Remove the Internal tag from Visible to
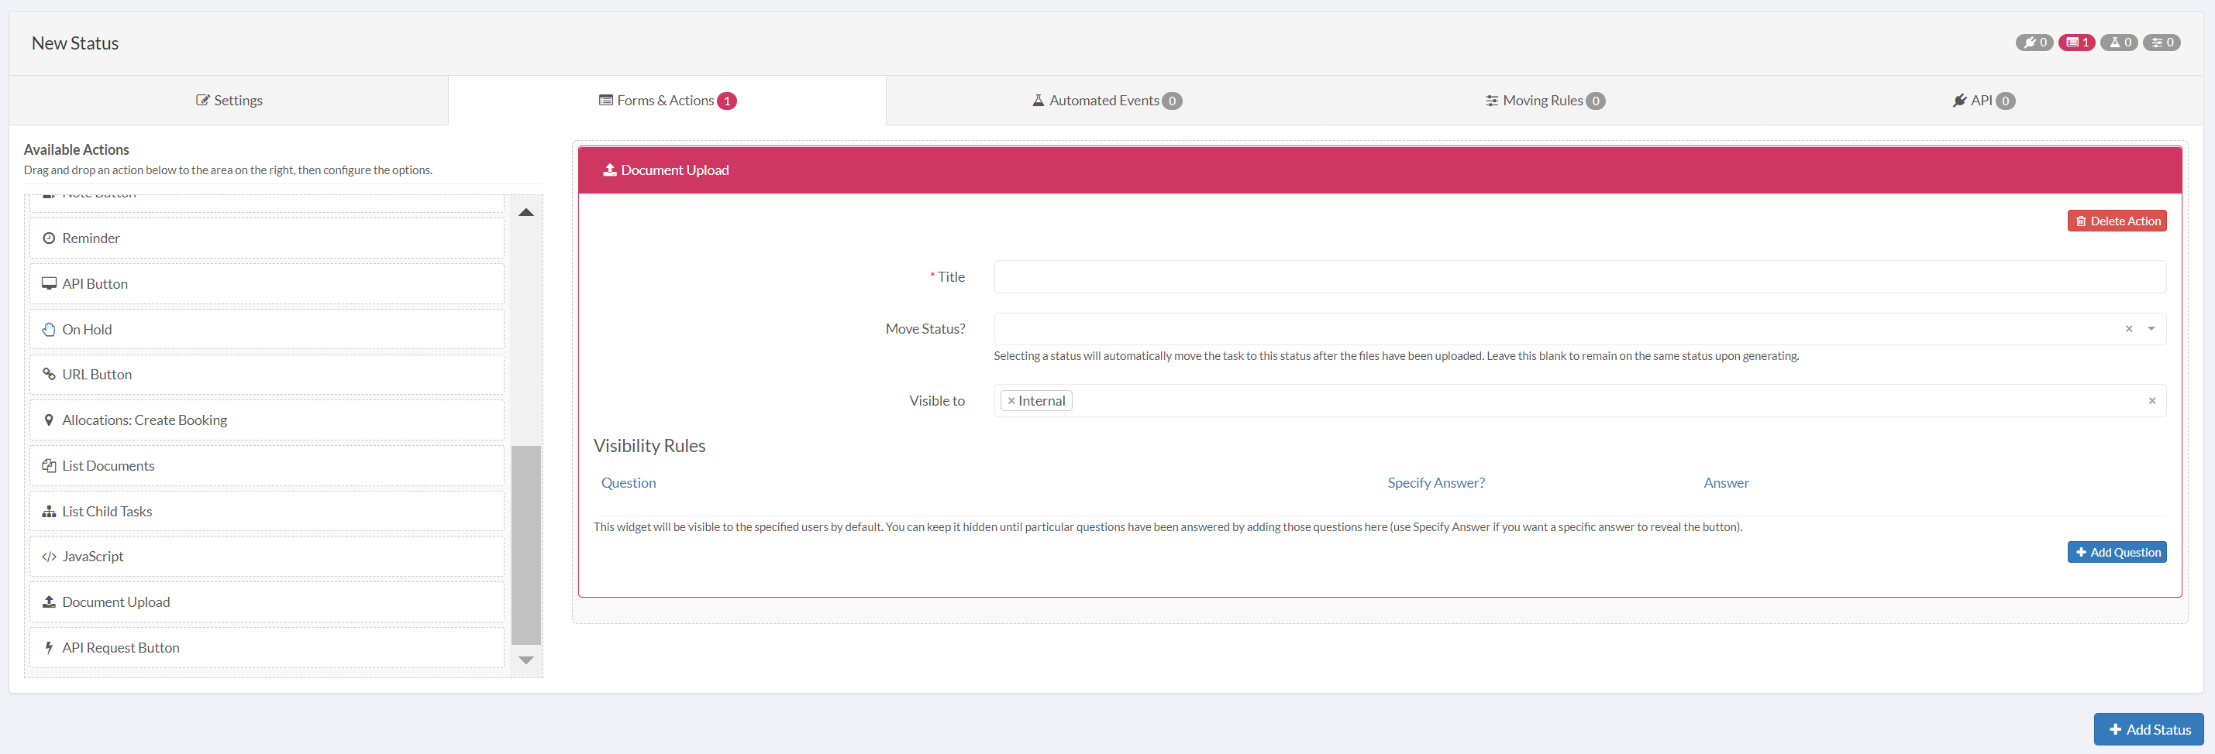The width and height of the screenshot is (2215, 754). click(1011, 401)
